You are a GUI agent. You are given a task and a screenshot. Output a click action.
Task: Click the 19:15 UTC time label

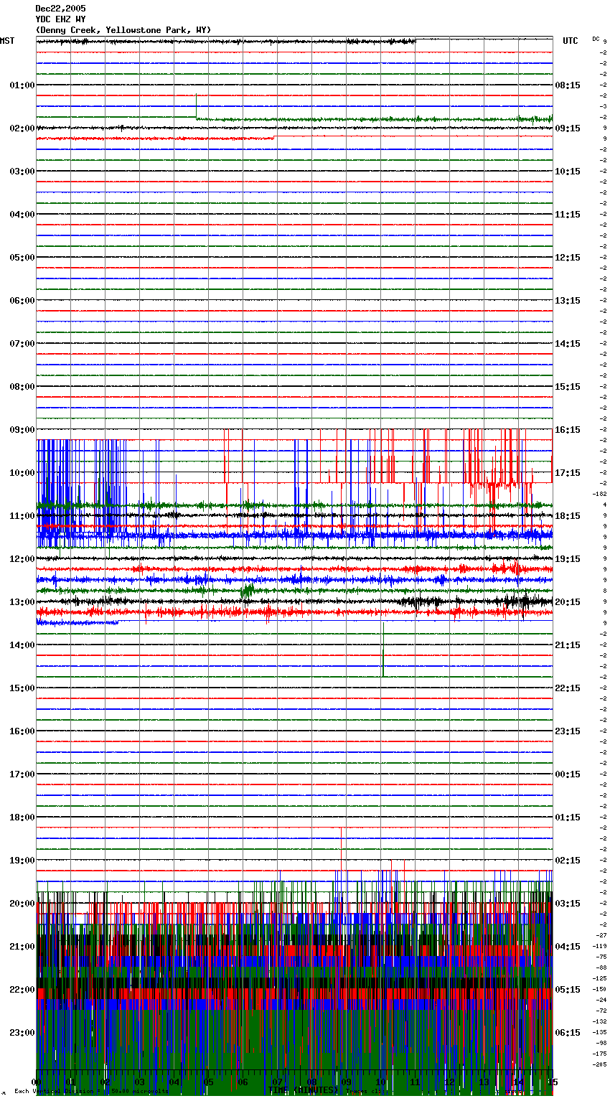(568, 559)
